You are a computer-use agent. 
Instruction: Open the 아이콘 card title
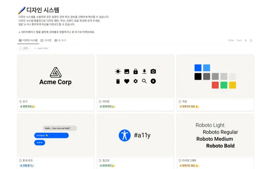[106, 101]
